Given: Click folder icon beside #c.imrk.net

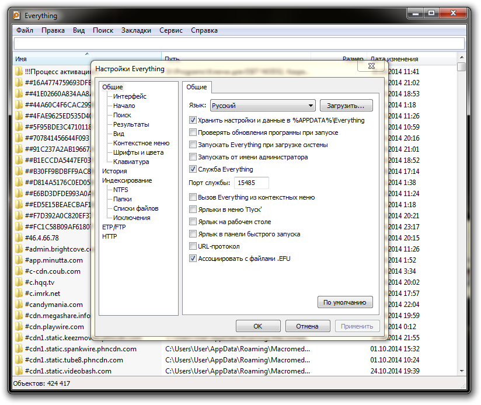Looking at the screenshot, I should (x=19, y=293).
